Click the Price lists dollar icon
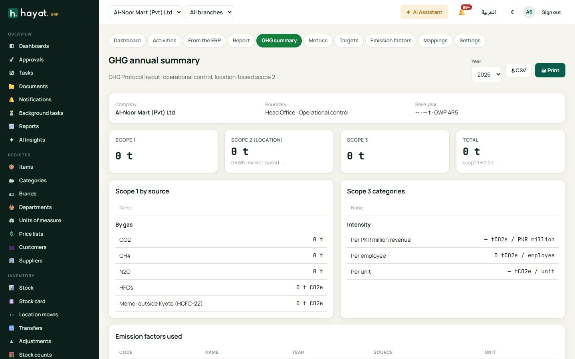The image size is (575, 359). pos(12,234)
